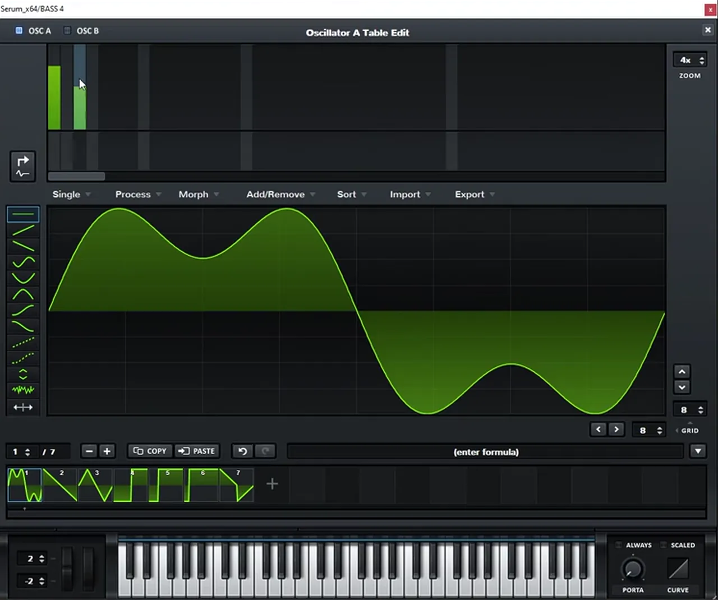Open the Import dropdown menu
The image size is (718, 600).
(410, 194)
